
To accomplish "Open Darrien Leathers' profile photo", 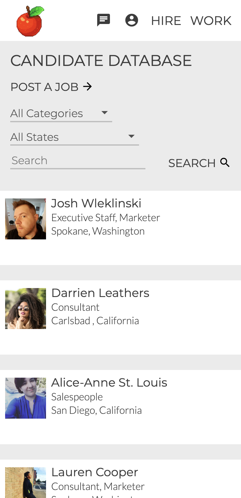I will coord(26,309).
